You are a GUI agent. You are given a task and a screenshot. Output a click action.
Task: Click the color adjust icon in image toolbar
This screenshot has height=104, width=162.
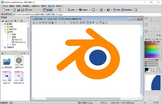74,22
